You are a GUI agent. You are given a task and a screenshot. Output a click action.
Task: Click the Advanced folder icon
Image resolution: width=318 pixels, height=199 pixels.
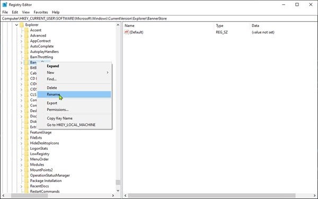click(x=26, y=35)
